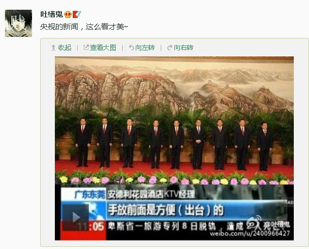Image resolution: width=309 pixels, height=249 pixels.
Task: Click the post text 央视的新闻，这么看才美~
Action: tap(84, 27)
